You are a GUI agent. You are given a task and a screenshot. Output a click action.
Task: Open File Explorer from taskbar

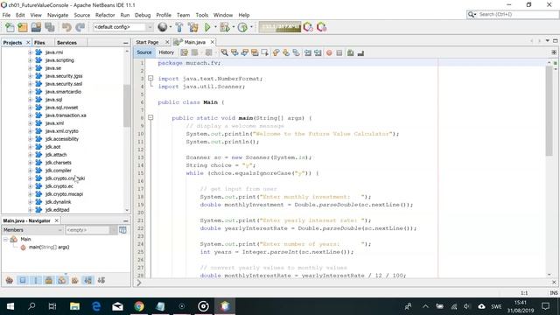[74, 306]
